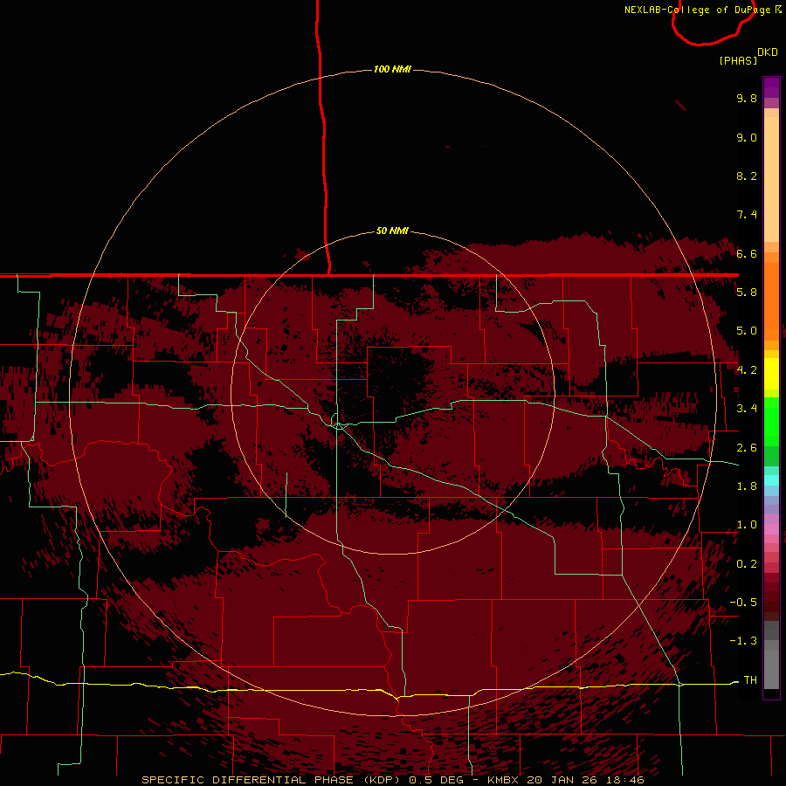The width and height of the screenshot is (786, 786).
Task: Click the 18:46 timestamp
Action: (x=626, y=780)
